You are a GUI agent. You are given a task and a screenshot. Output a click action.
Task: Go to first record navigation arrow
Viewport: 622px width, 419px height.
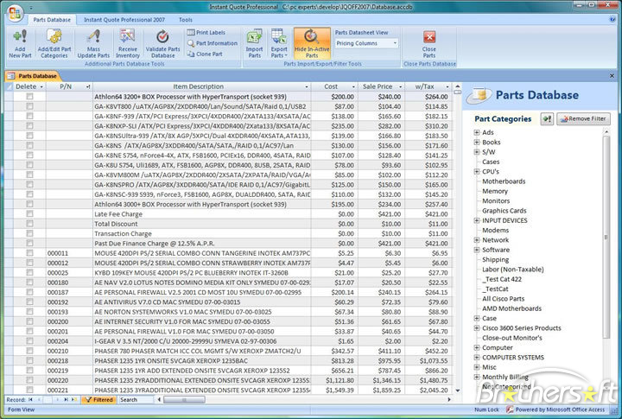point(30,399)
